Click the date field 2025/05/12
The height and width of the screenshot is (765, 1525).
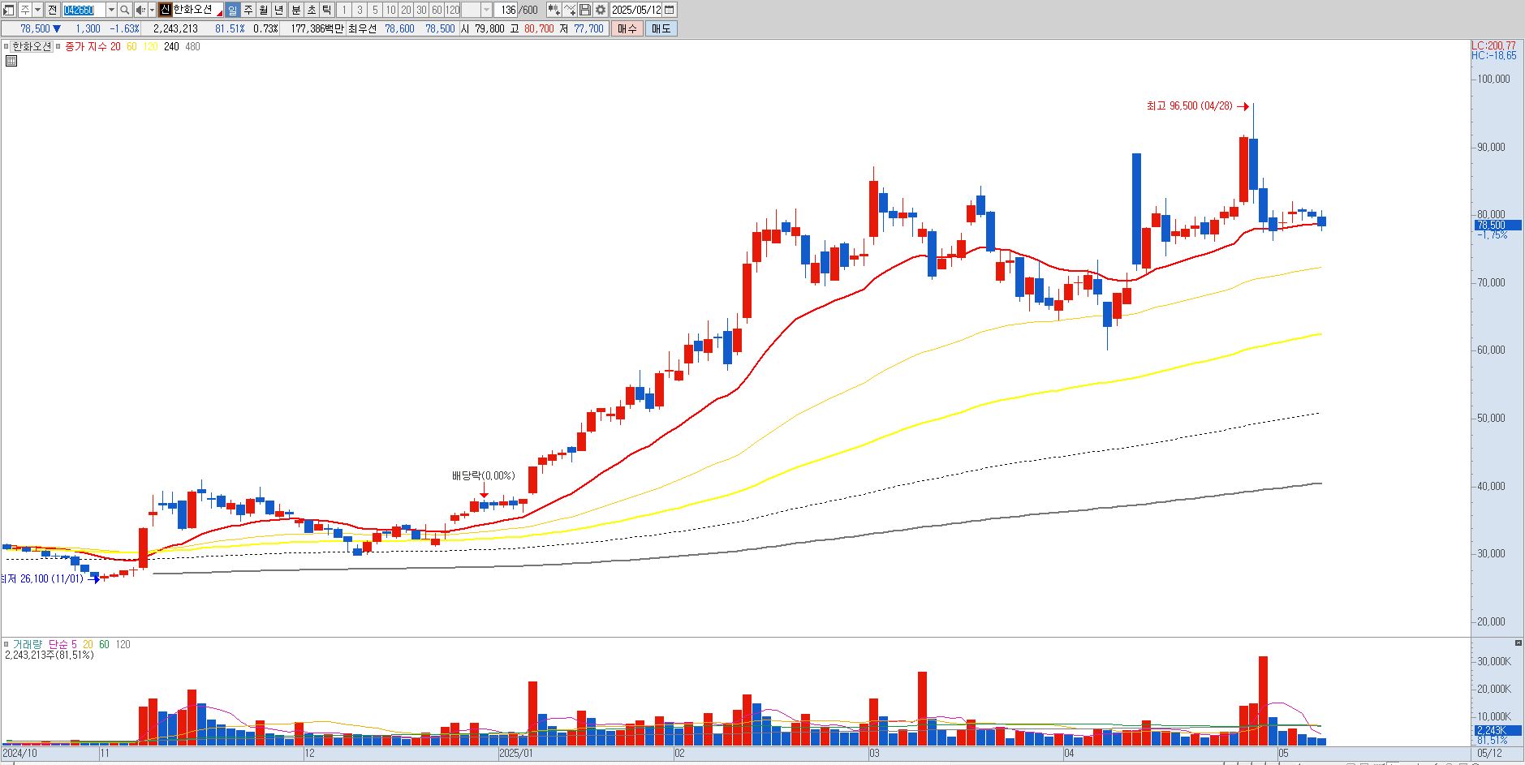[x=636, y=10]
